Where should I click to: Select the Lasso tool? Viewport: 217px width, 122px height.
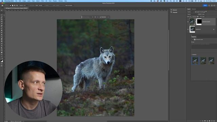[2, 15]
